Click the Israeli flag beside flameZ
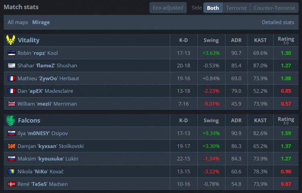Image resolution: width=302 pixels, height=193 pixels. pos(11,66)
